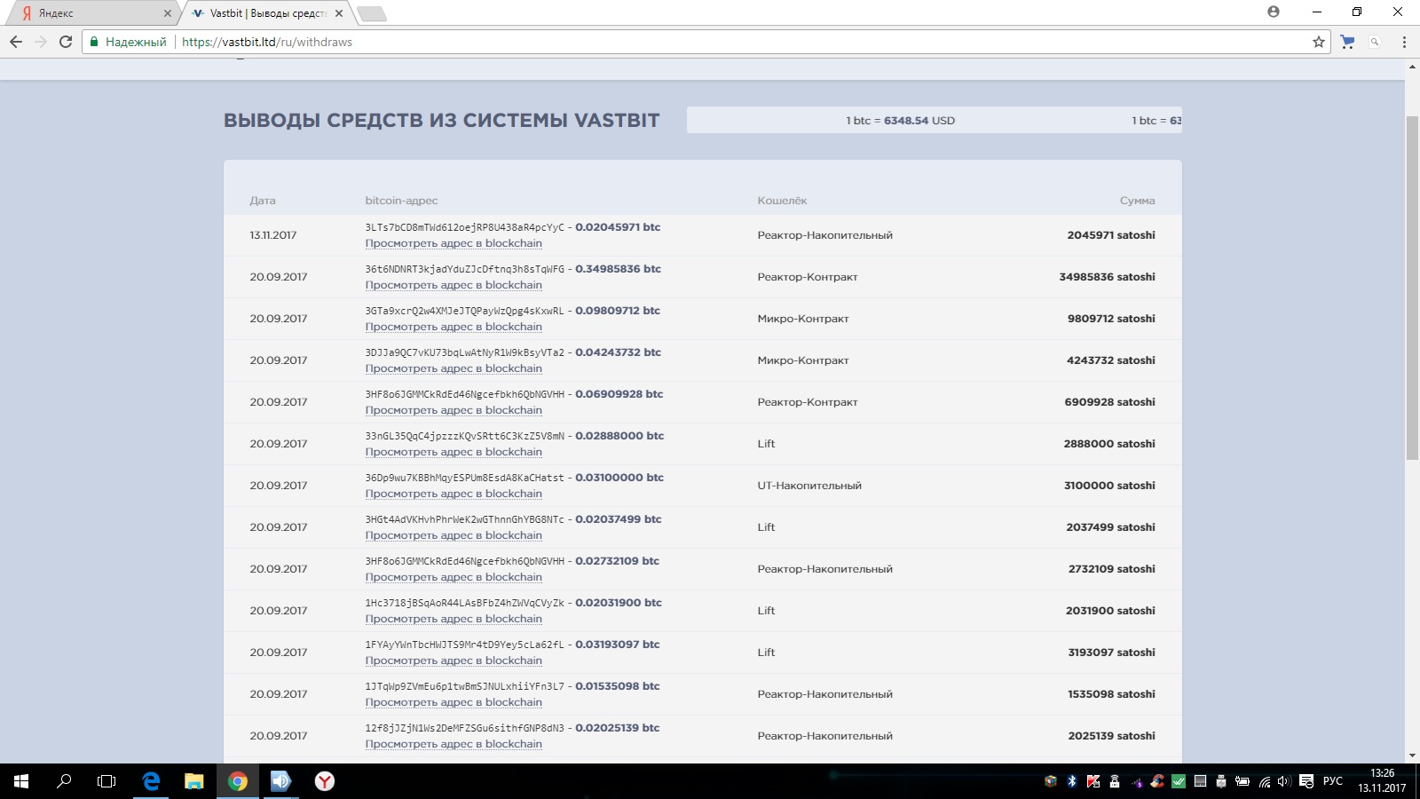The width and height of the screenshot is (1420, 799).
Task: Click UT-Накопительный wallet cell
Action: 809,486
